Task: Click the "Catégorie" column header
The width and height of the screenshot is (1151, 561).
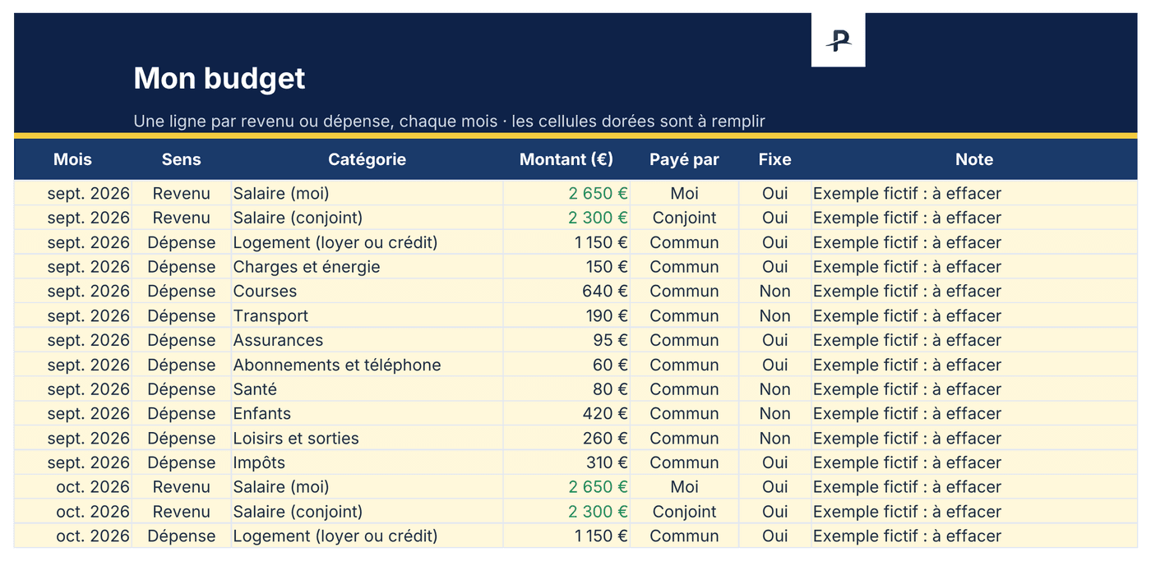Action: coord(367,159)
